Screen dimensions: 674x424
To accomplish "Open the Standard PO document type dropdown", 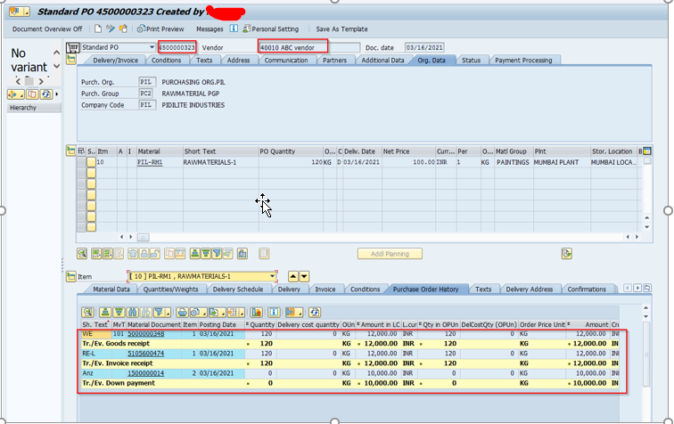I will tap(152, 47).
